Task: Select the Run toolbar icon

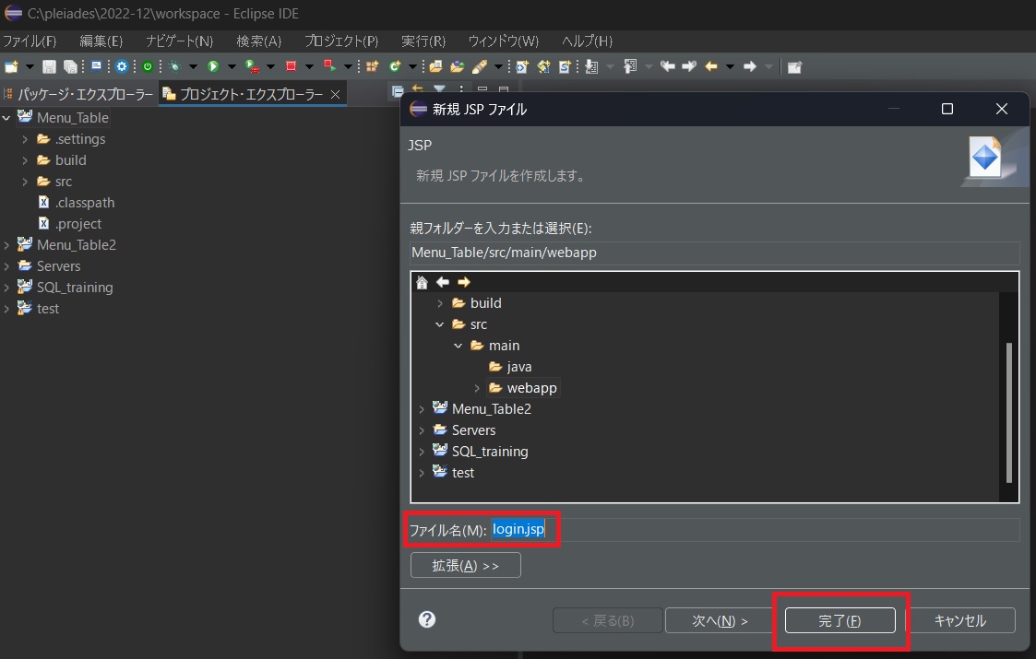Action: point(212,65)
